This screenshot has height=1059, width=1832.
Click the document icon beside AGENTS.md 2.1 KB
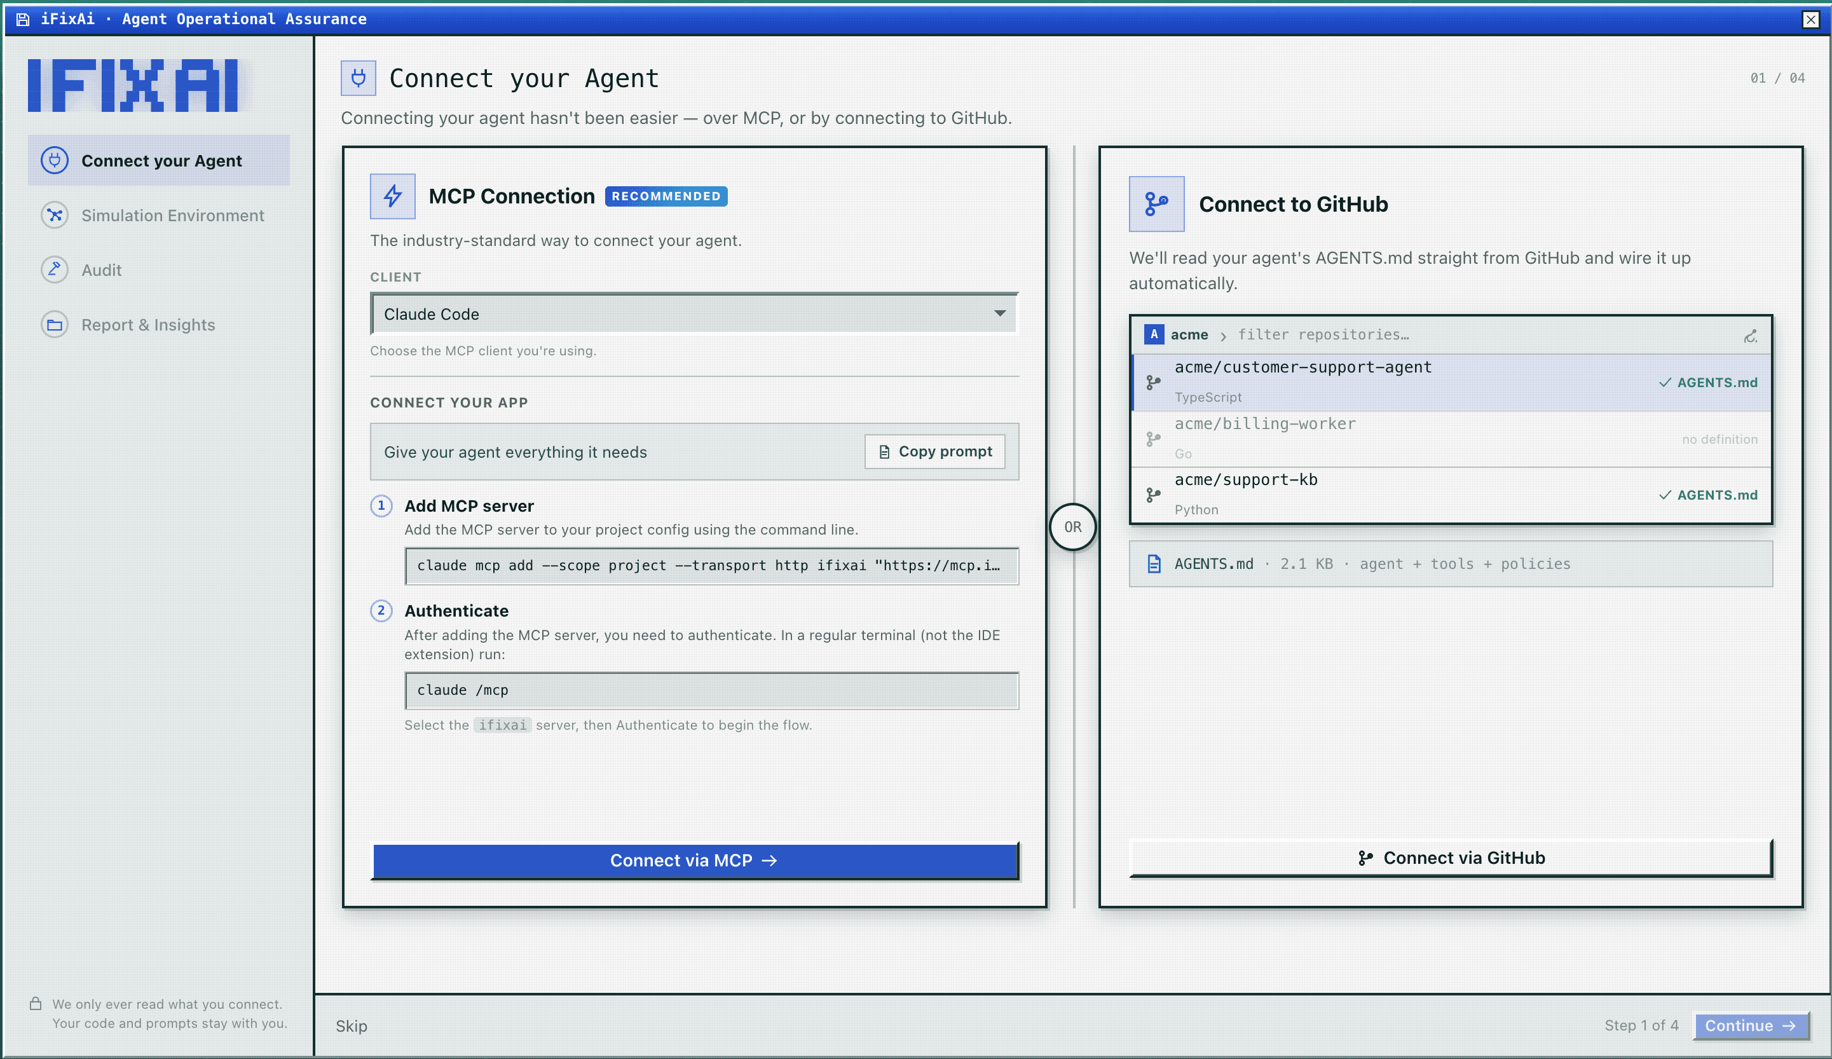tap(1154, 563)
